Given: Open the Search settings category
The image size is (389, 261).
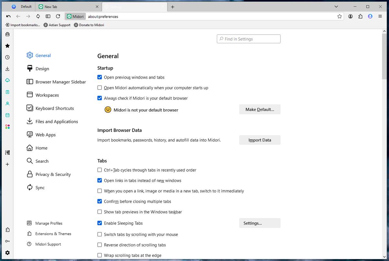Looking at the screenshot, I should pyautogui.click(x=38, y=161).
